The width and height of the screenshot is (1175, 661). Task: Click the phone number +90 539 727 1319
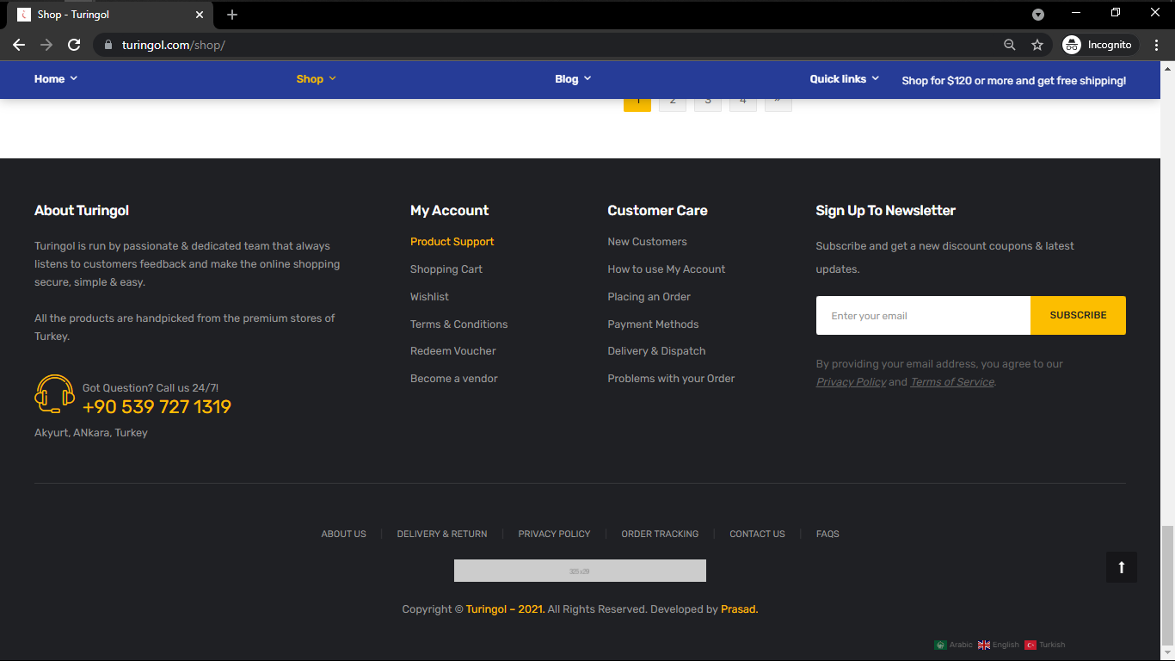[157, 407]
